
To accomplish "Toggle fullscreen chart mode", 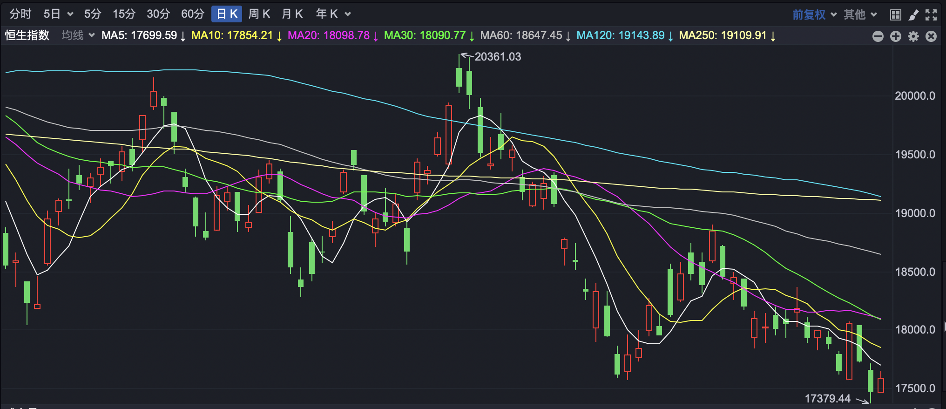I will pos(931,15).
